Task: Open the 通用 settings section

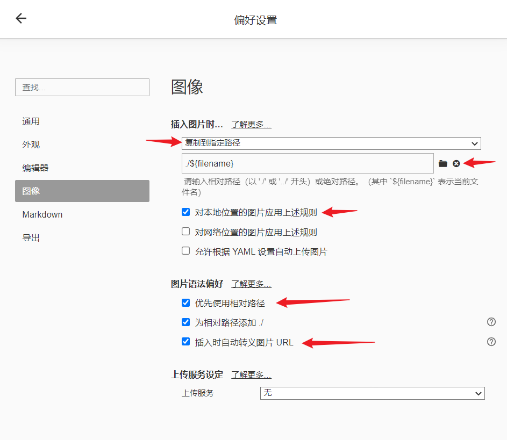Action: point(31,121)
